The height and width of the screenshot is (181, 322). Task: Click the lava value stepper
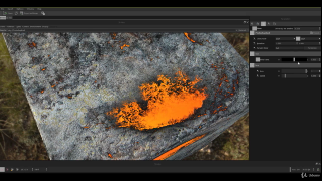click(320, 71)
